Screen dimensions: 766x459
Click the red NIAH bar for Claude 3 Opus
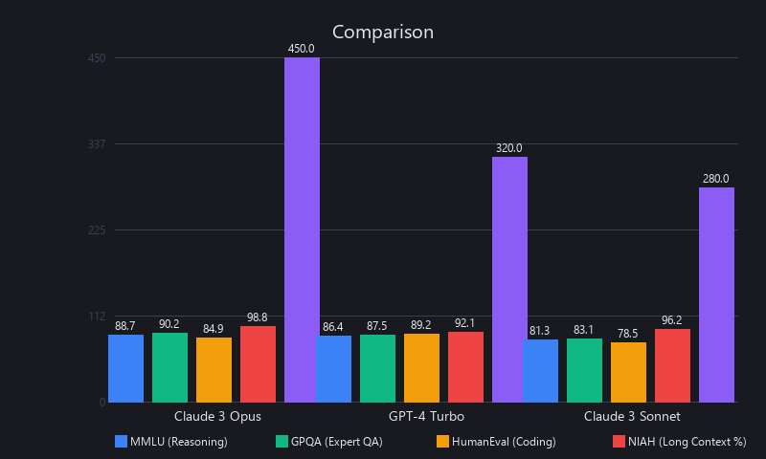coord(258,364)
